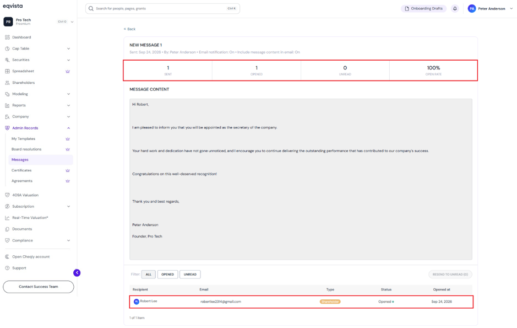Click the Documents icon in sidebar
The width and height of the screenshot is (517, 328).
click(x=7, y=229)
